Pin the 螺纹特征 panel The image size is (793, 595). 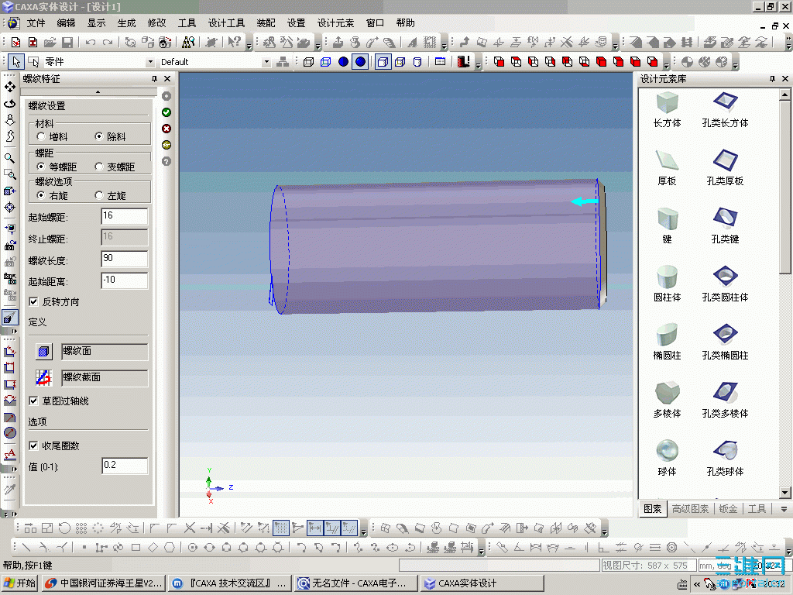click(154, 79)
